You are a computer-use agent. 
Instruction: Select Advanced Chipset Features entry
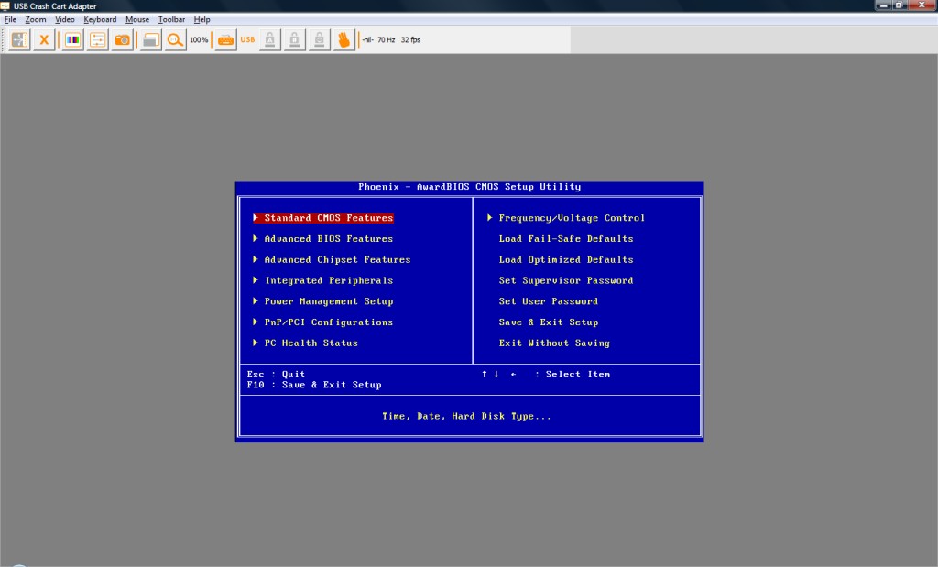click(x=337, y=259)
